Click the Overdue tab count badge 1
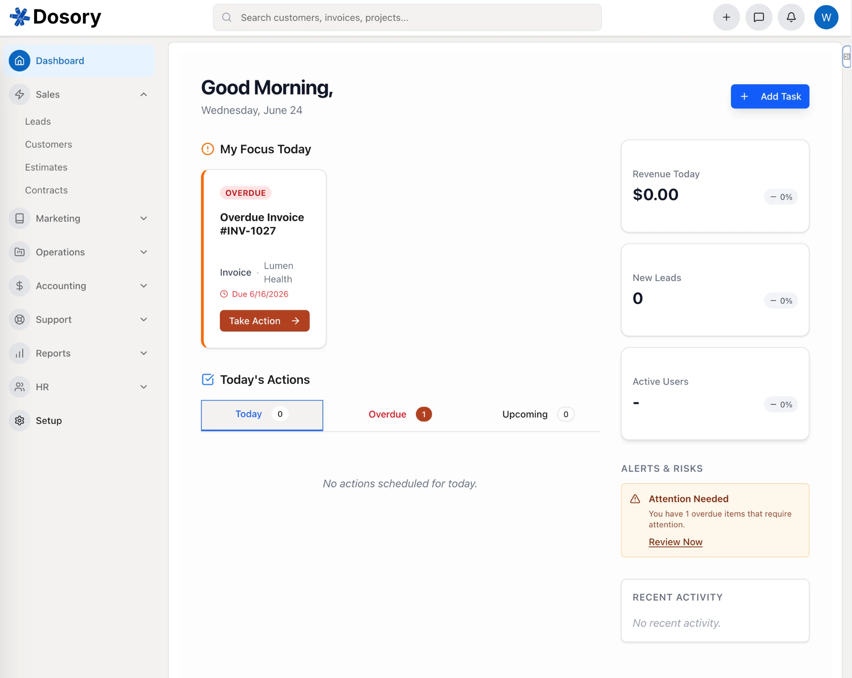This screenshot has width=852, height=678. point(424,414)
